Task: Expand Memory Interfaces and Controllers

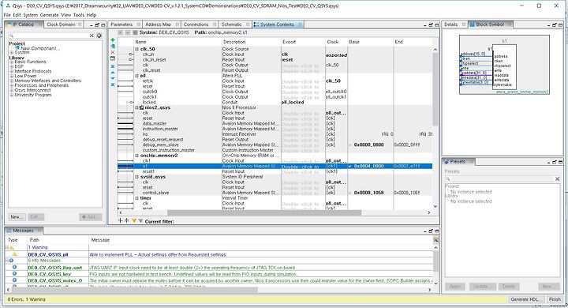Action: (x=12, y=81)
